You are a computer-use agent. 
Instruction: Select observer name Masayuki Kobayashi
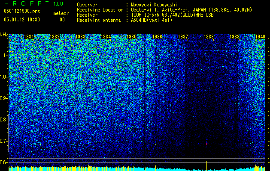click(x=154, y=5)
